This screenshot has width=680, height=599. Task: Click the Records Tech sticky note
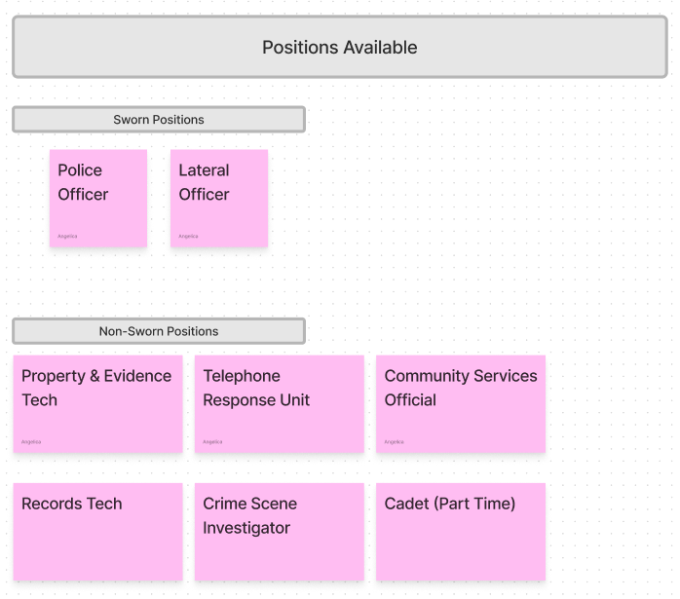[98, 532]
